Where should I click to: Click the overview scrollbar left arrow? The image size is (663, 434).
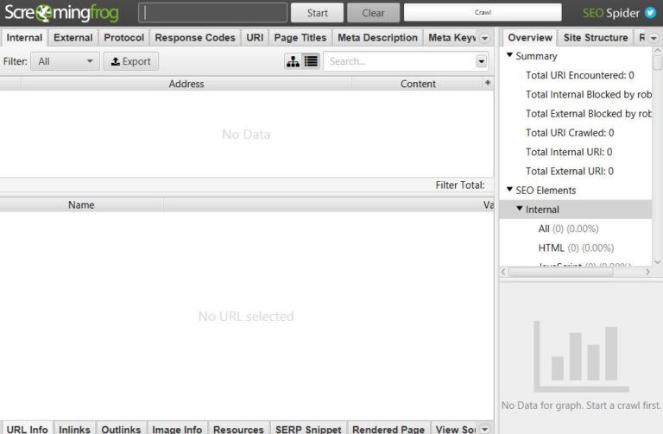point(503,272)
